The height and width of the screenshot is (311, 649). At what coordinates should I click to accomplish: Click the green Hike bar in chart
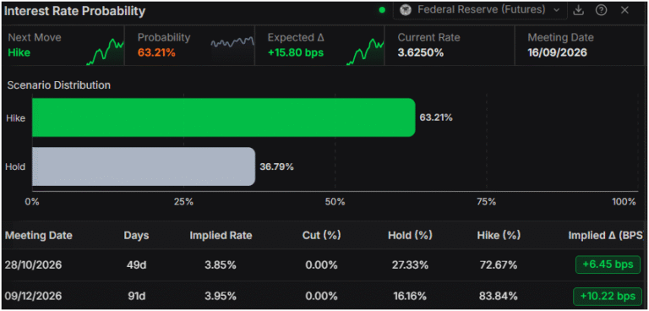(223, 117)
